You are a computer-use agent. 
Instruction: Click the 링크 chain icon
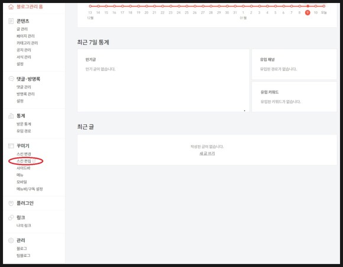coord(11,217)
